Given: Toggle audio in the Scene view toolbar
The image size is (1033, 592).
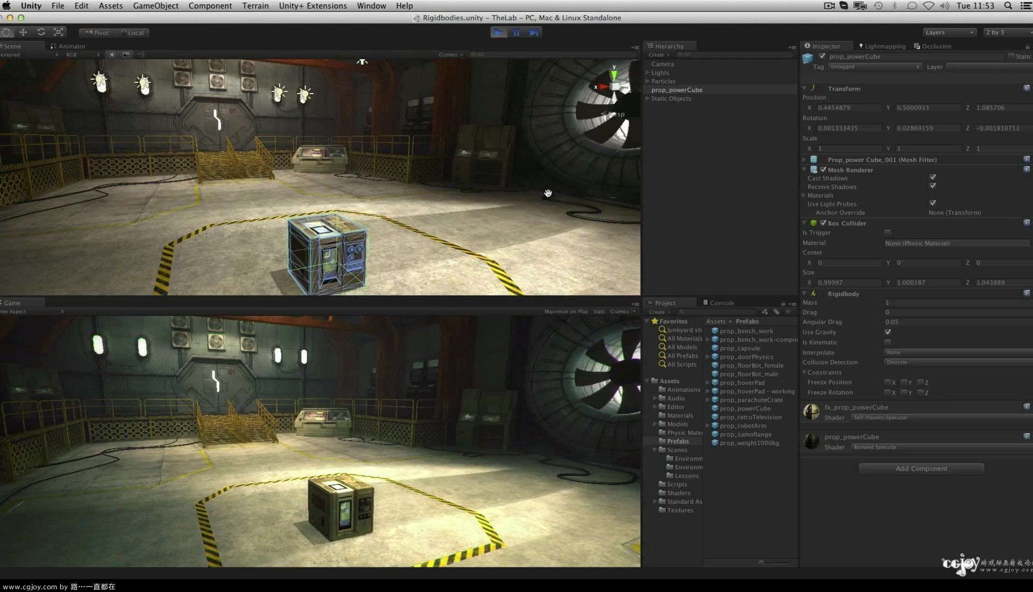Looking at the screenshot, I should (141, 54).
